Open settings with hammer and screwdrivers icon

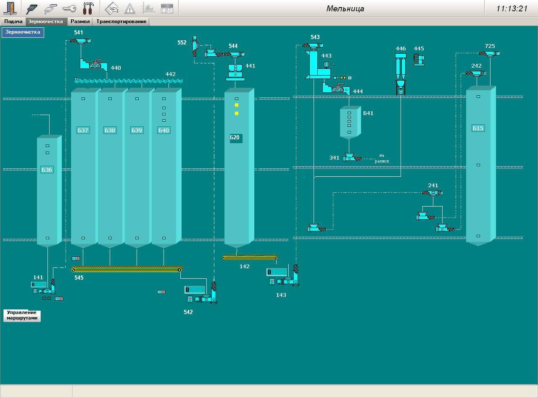(88, 8)
